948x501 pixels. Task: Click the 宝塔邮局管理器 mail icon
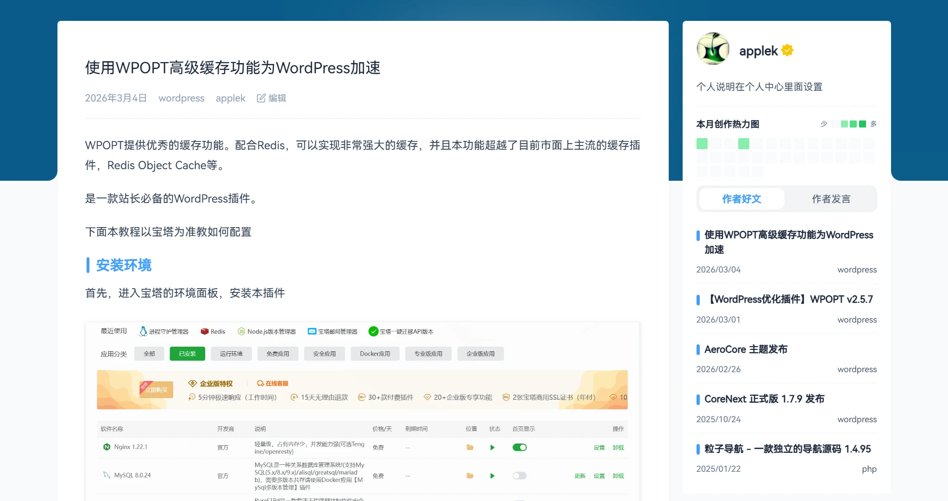[x=312, y=331]
